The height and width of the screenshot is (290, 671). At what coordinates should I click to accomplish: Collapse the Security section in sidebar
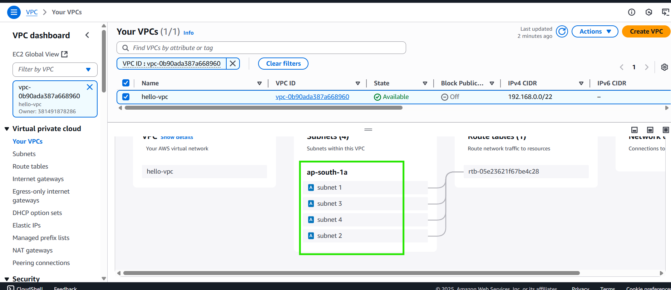point(7,279)
